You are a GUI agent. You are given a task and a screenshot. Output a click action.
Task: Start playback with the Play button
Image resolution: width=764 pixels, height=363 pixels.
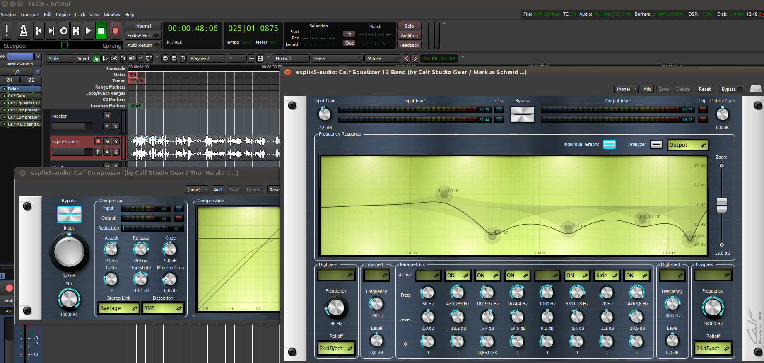click(88, 31)
